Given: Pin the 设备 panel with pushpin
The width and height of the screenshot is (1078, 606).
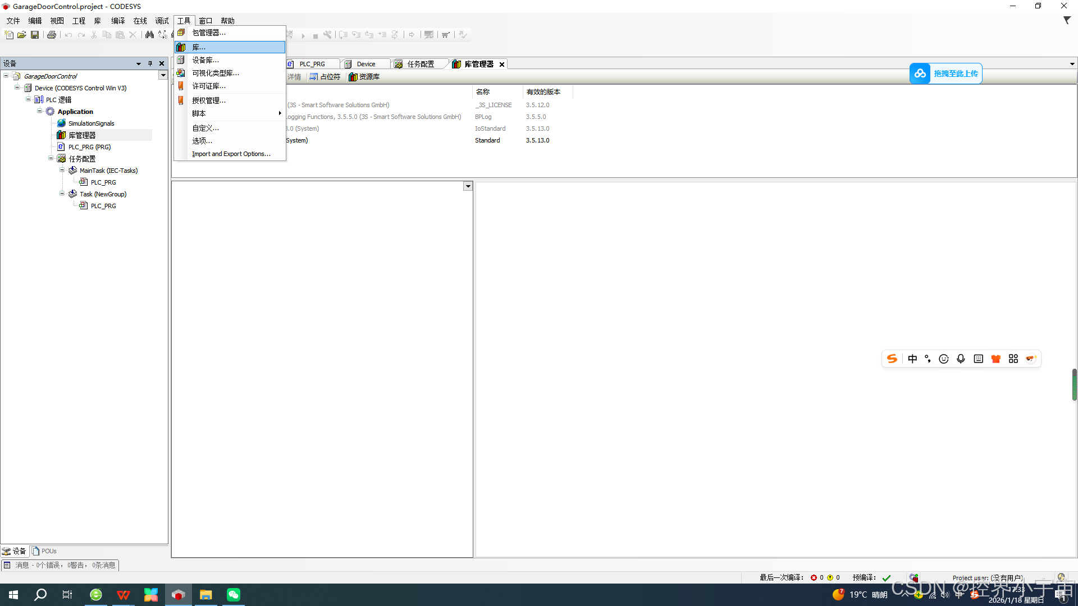Looking at the screenshot, I should coord(150,63).
